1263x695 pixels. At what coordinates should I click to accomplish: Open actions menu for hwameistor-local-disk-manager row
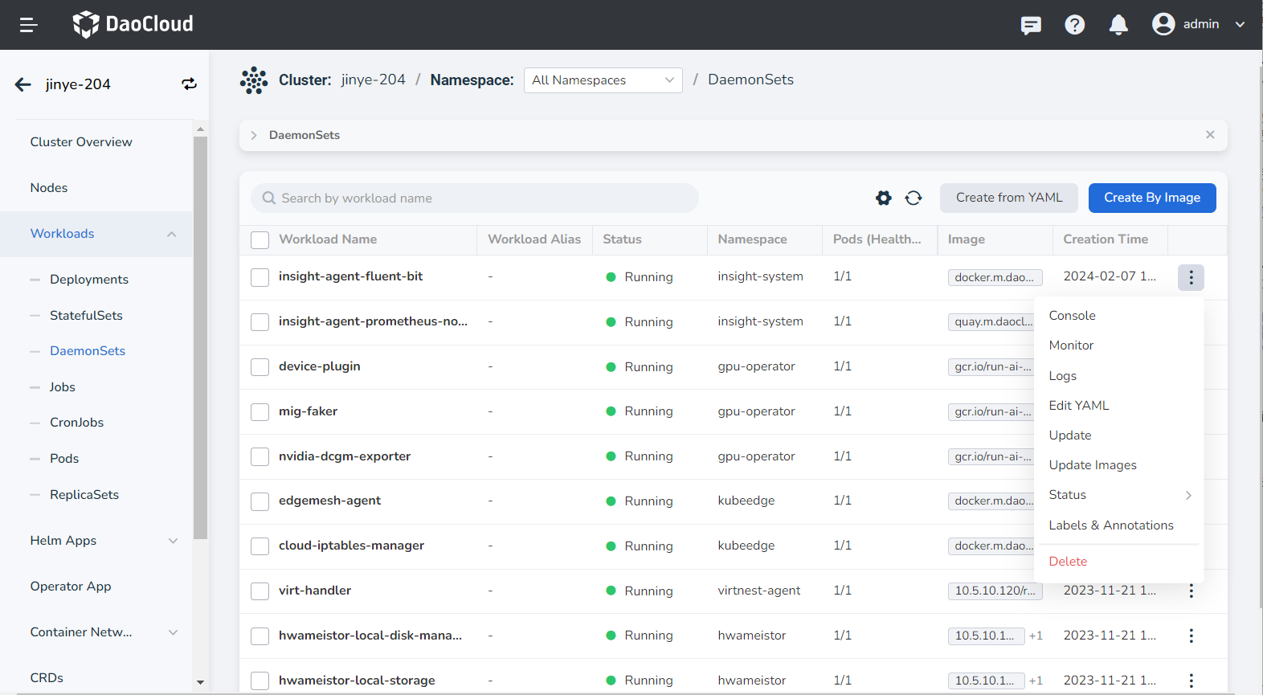point(1191,636)
